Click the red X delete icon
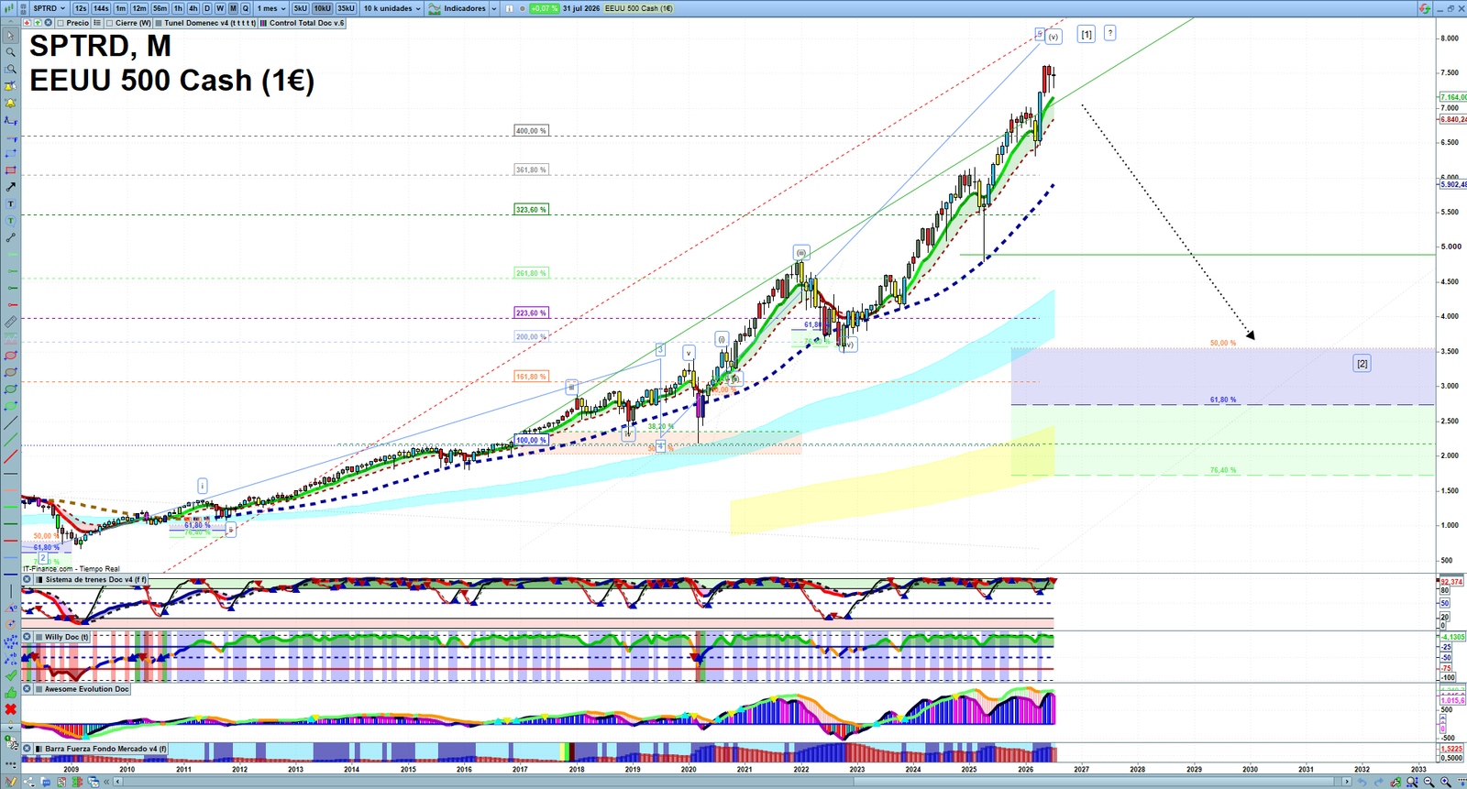Screen dimensions: 1467x789 pos(11,709)
